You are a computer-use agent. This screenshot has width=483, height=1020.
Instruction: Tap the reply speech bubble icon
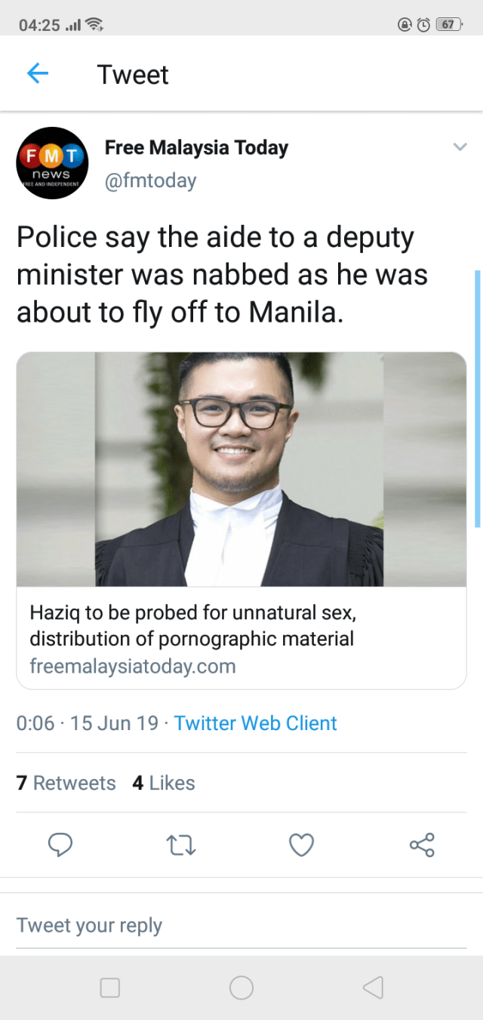coord(60,844)
